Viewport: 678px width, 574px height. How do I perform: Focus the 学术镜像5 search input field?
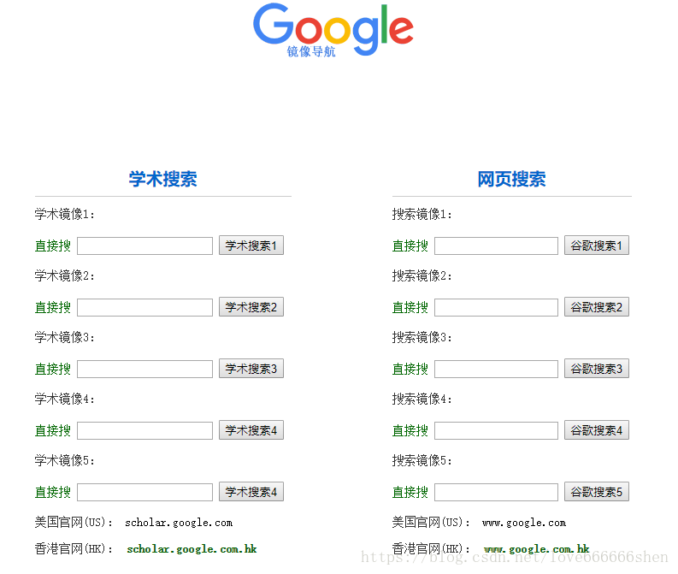click(x=144, y=492)
